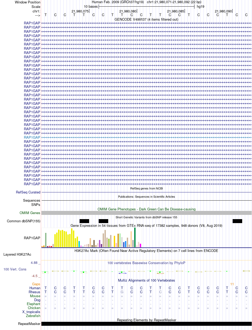Click 'Short Genetic Variants from dbSNP release 155'
The width and height of the screenshot is (252, 330).
pyautogui.click(x=146, y=217)
